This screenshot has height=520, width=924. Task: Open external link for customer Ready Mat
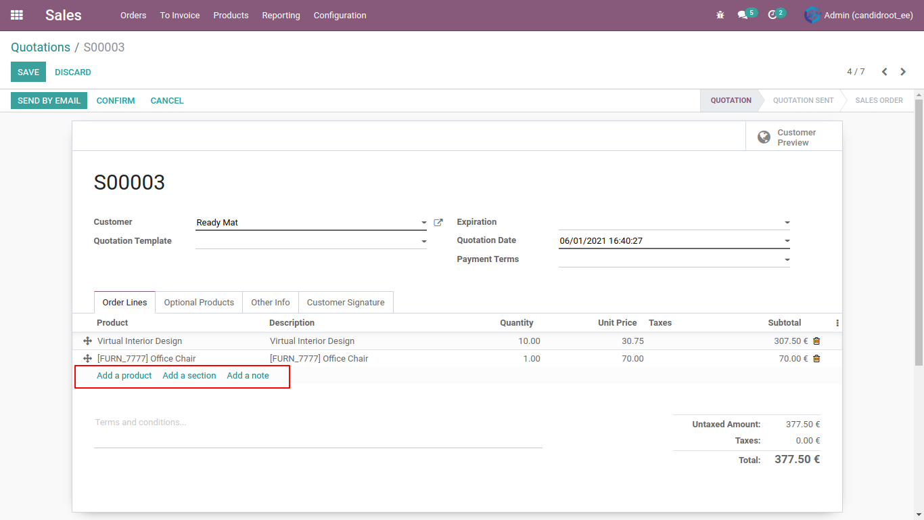click(x=438, y=222)
